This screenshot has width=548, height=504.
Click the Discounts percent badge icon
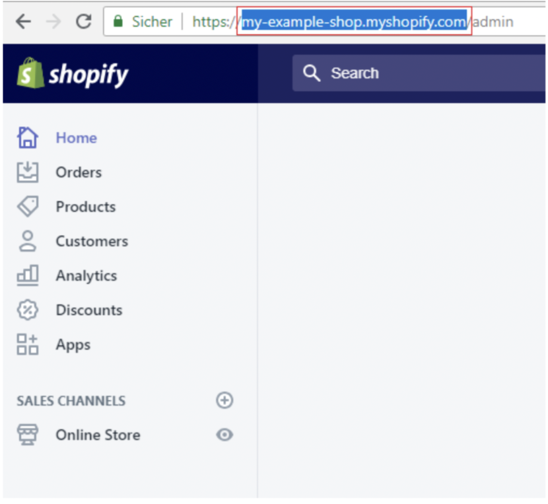tap(27, 310)
